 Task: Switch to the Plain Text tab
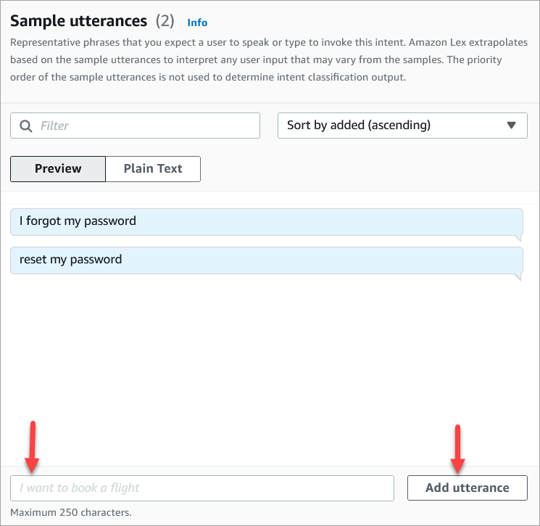click(153, 168)
